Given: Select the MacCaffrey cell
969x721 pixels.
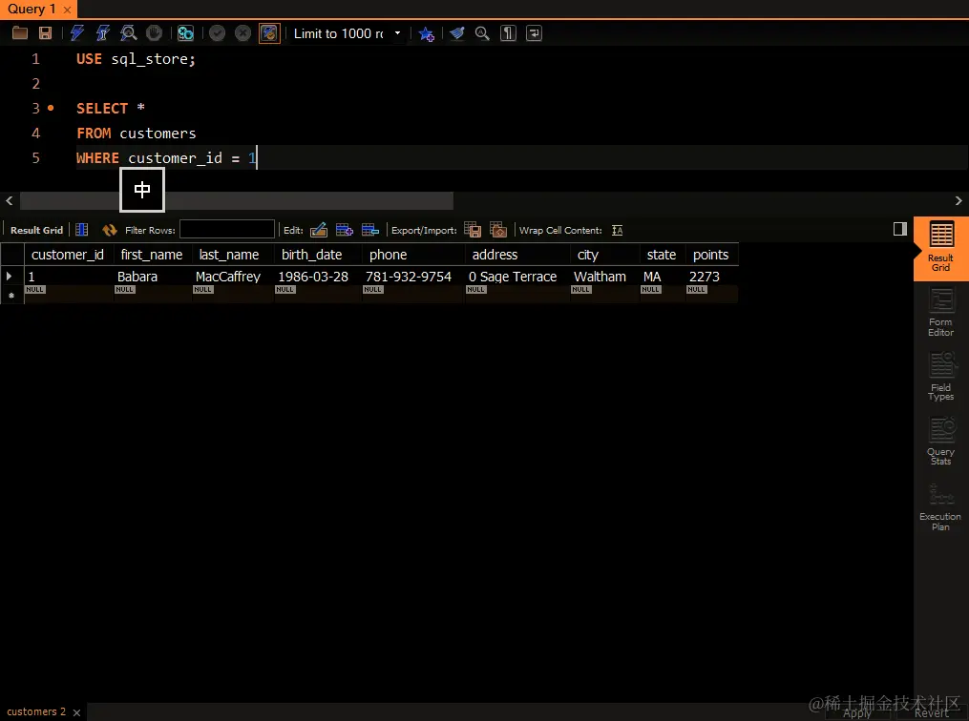Looking at the screenshot, I should pyautogui.click(x=232, y=277).
